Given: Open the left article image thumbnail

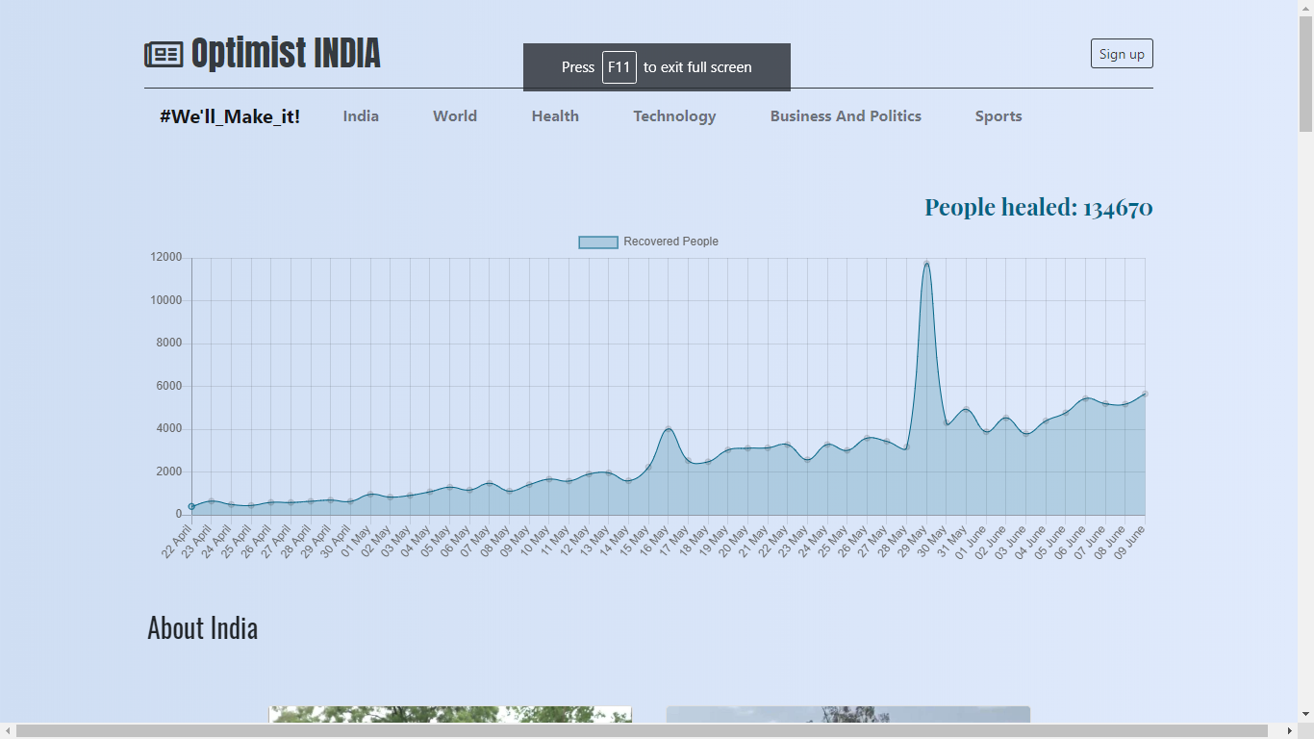Looking at the screenshot, I should coord(450,714).
